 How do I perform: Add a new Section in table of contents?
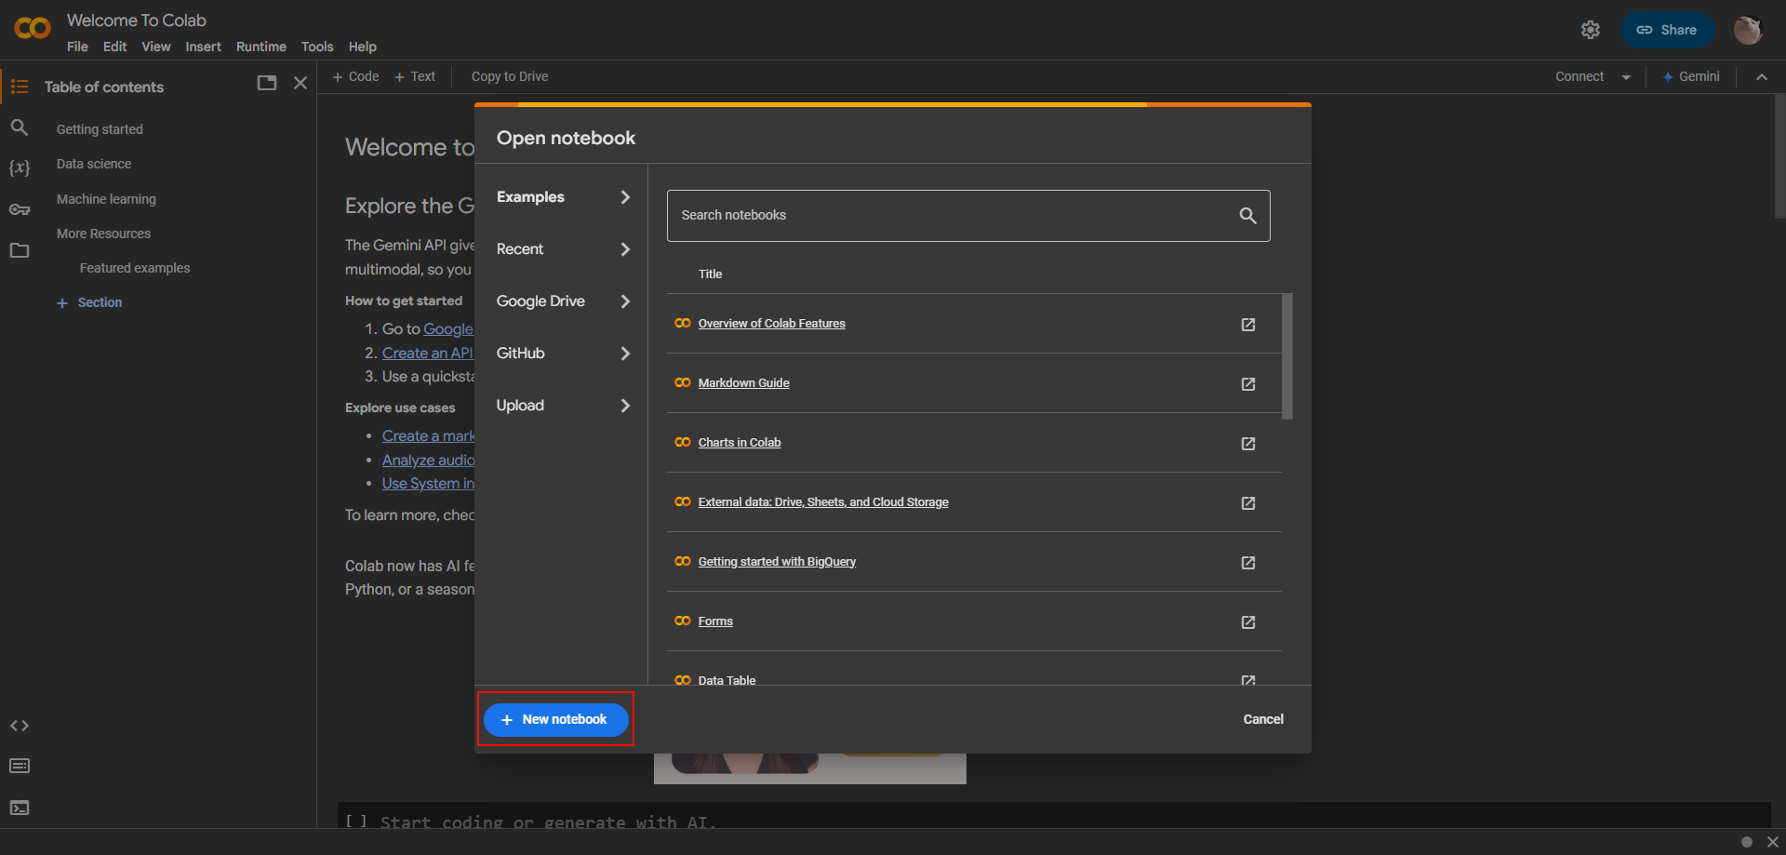click(x=89, y=302)
